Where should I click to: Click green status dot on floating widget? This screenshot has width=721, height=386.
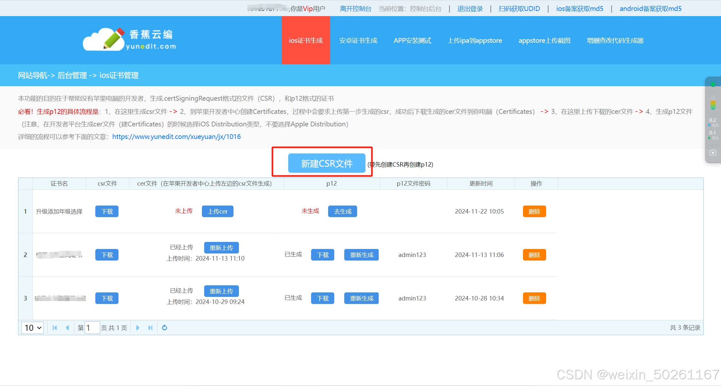(713, 85)
